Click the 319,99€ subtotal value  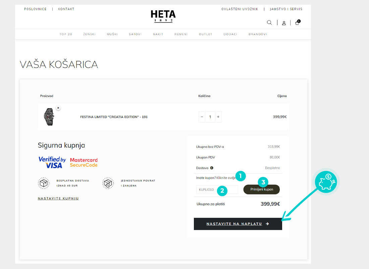[274, 147]
